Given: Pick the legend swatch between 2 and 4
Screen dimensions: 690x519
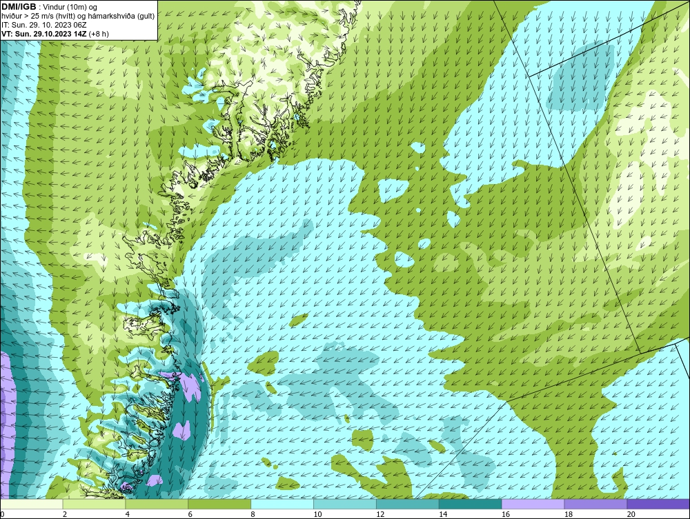Looking at the screenshot, I should click(x=94, y=504).
